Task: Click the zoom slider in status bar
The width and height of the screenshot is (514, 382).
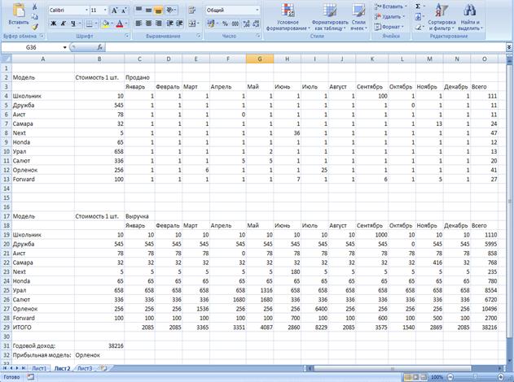Action: tap(471, 378)
